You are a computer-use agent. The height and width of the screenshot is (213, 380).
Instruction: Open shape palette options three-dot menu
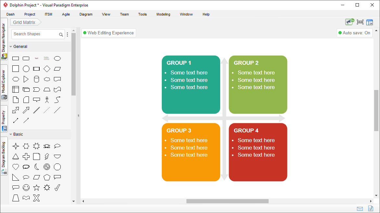click(x=67, y=35)
